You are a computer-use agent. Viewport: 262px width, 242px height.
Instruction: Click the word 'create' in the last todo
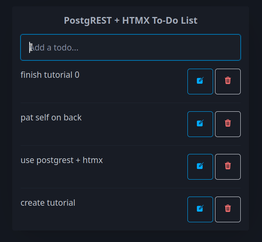(x=32, y=203)
